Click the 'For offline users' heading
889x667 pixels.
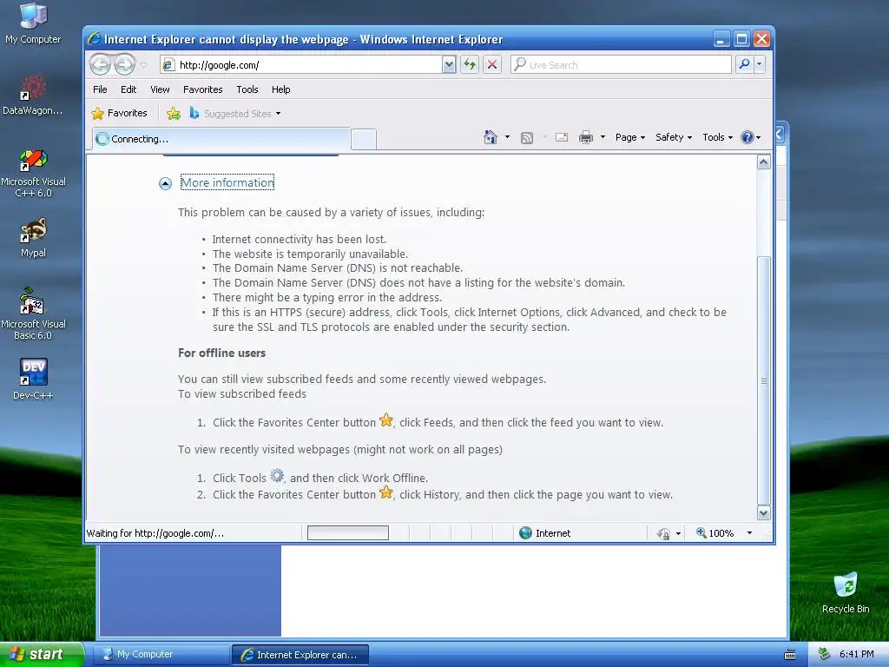221,353
